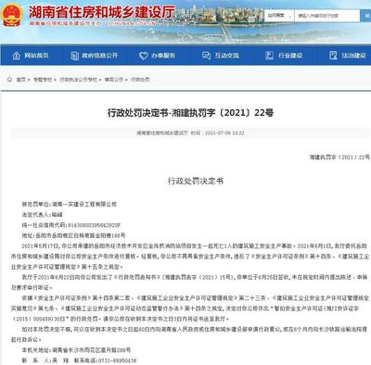Screen dimensions: 371x365
Task: Open the 法治建设 navigation item
Action: click(x=348, y=56)
